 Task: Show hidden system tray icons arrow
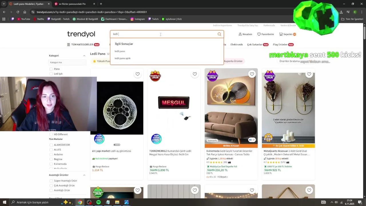click(x=332, y=202)
